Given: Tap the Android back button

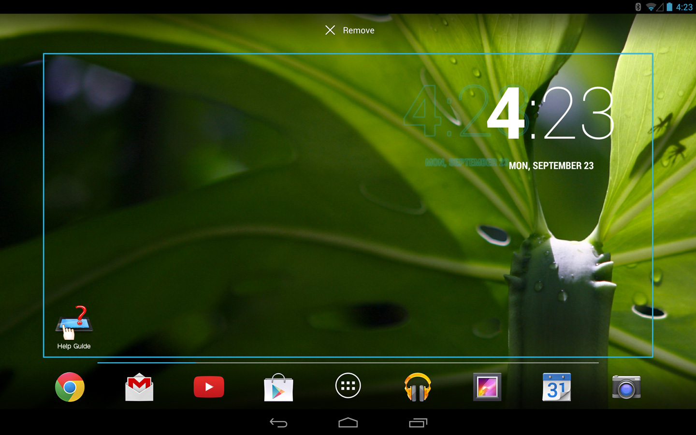Looking at the screenshot, I should tap(278, 423).
